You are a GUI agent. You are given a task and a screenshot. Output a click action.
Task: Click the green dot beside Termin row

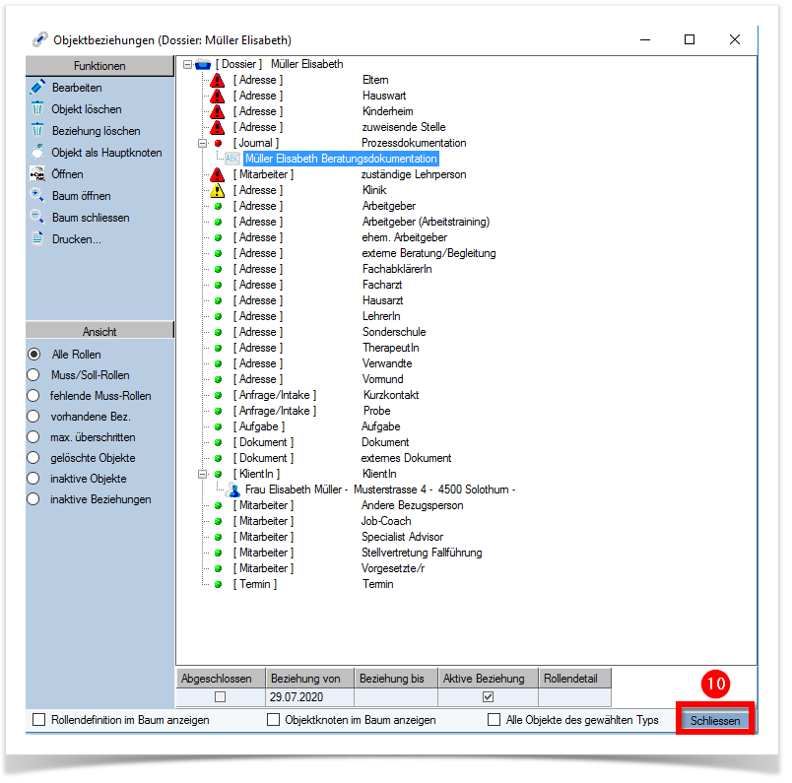pos(219,584)
